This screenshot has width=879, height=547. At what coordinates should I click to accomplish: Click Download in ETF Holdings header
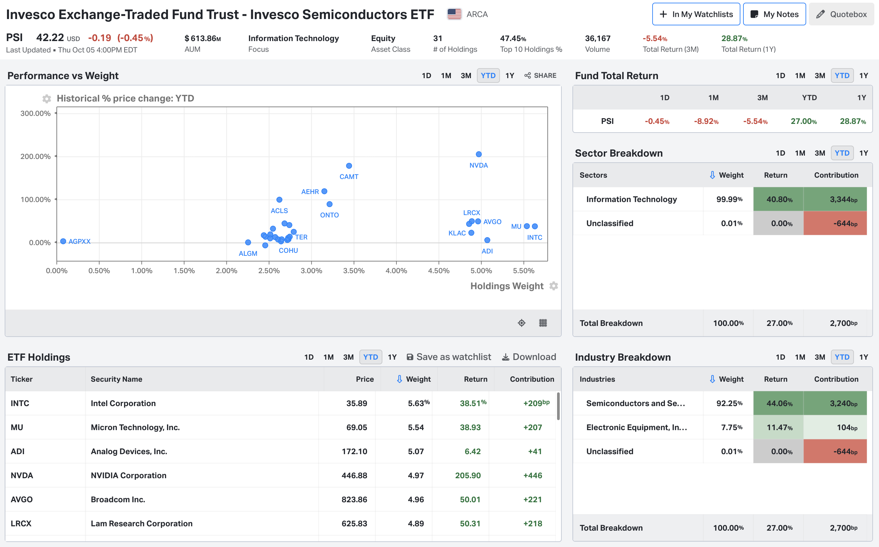tap(534, 357)
